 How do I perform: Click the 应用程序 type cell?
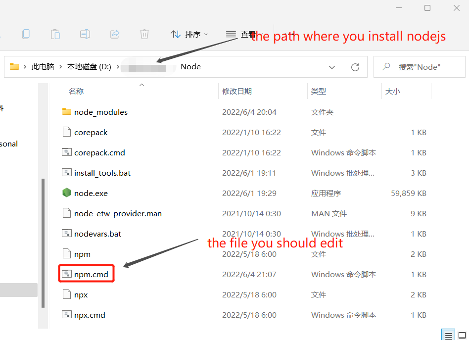[326, 194]
